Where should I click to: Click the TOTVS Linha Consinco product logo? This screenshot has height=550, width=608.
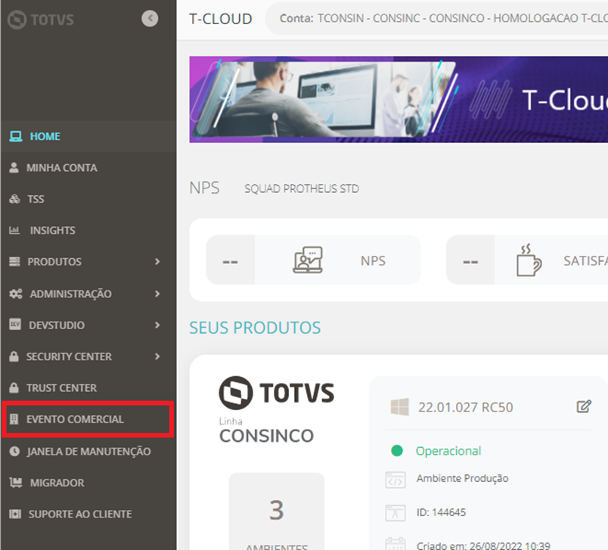pyautogui.click(x=277, y=410)
